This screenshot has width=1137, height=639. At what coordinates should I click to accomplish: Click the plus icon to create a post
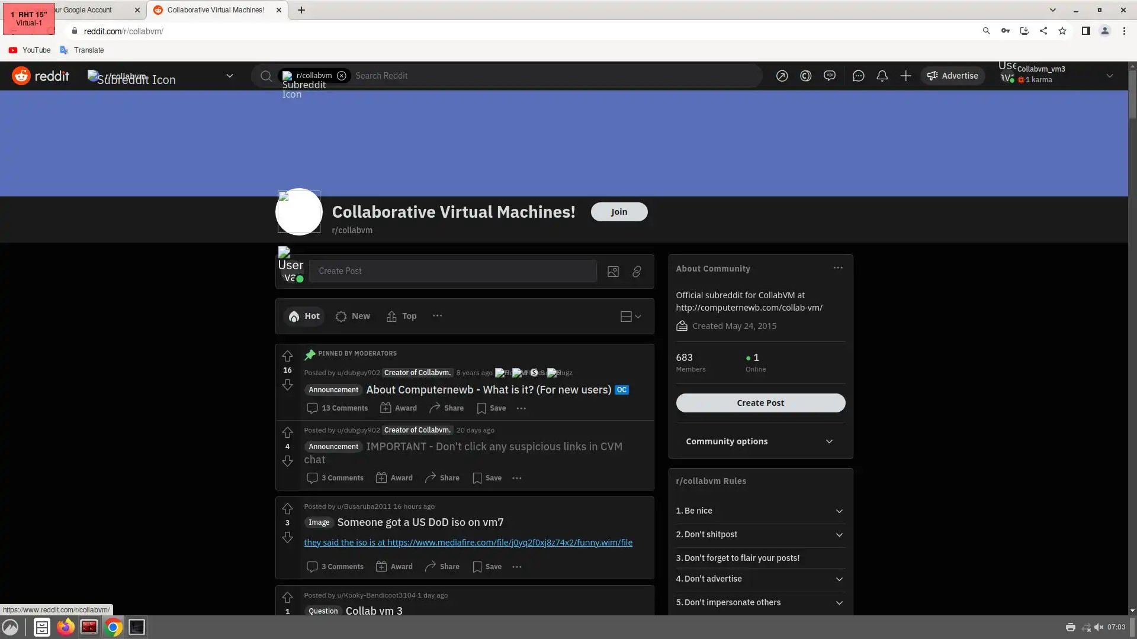tap(905, 76)
